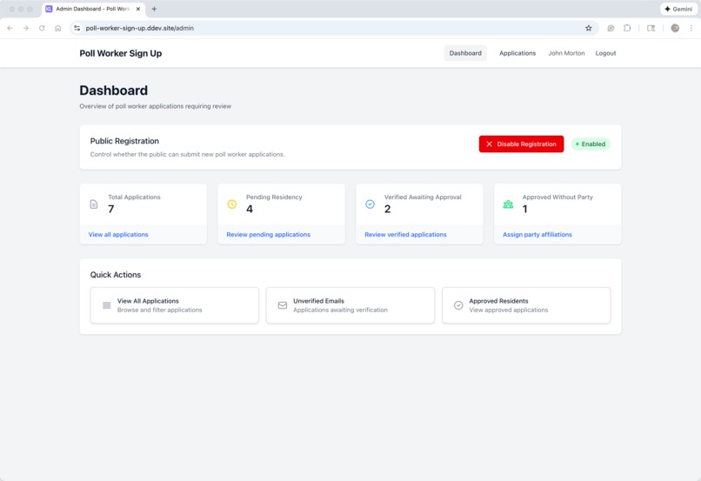
Task: Open the Approved Residents quick action
Action: click(526, 305)
